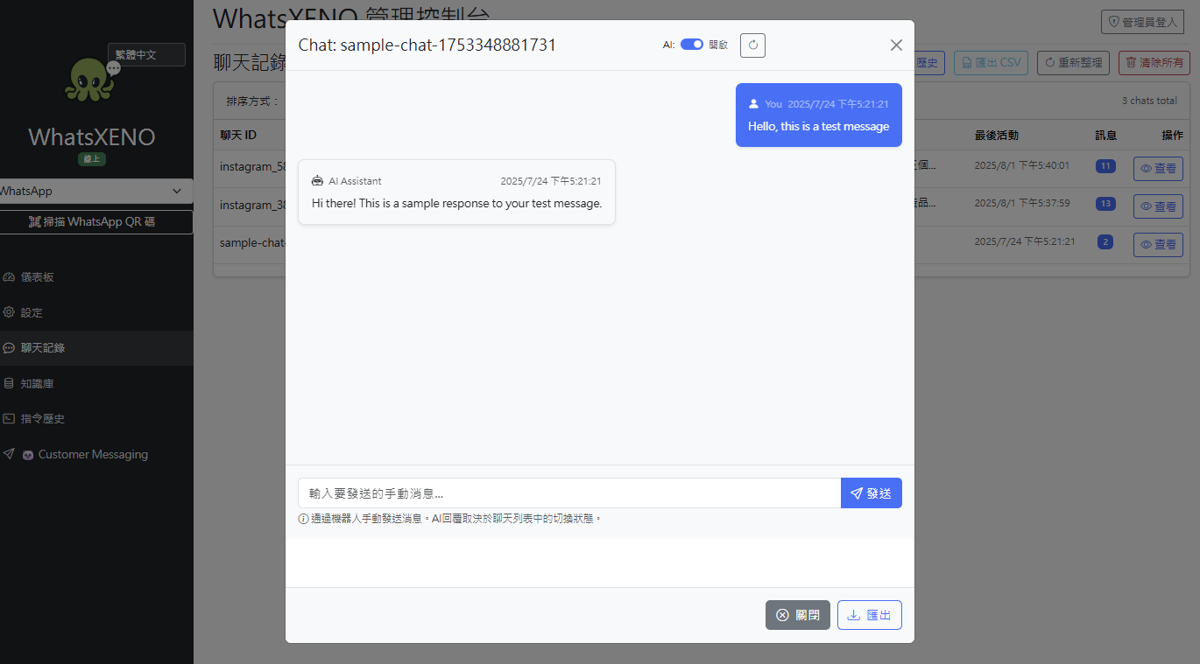1200x664 pixels.
Task: Select the 儀表板 dashboard icon in sidebar
Action: 10,276
